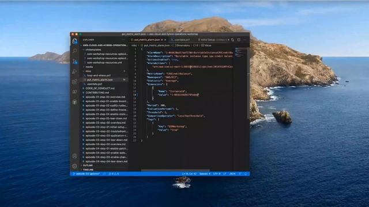Open episode-03-step-02-troubleshoot file

(x=106, y=132)
